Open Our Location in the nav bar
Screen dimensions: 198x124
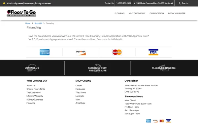pyautogui.click(x=157, y=13)
